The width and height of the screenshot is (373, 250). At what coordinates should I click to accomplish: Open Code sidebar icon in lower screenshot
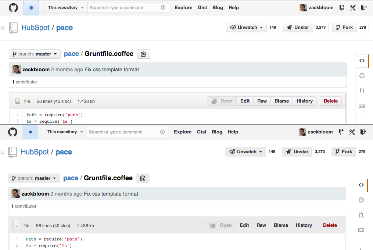[361, 185]
